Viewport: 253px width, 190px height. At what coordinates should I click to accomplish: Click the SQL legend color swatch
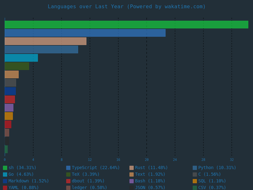tap(195, 181)
